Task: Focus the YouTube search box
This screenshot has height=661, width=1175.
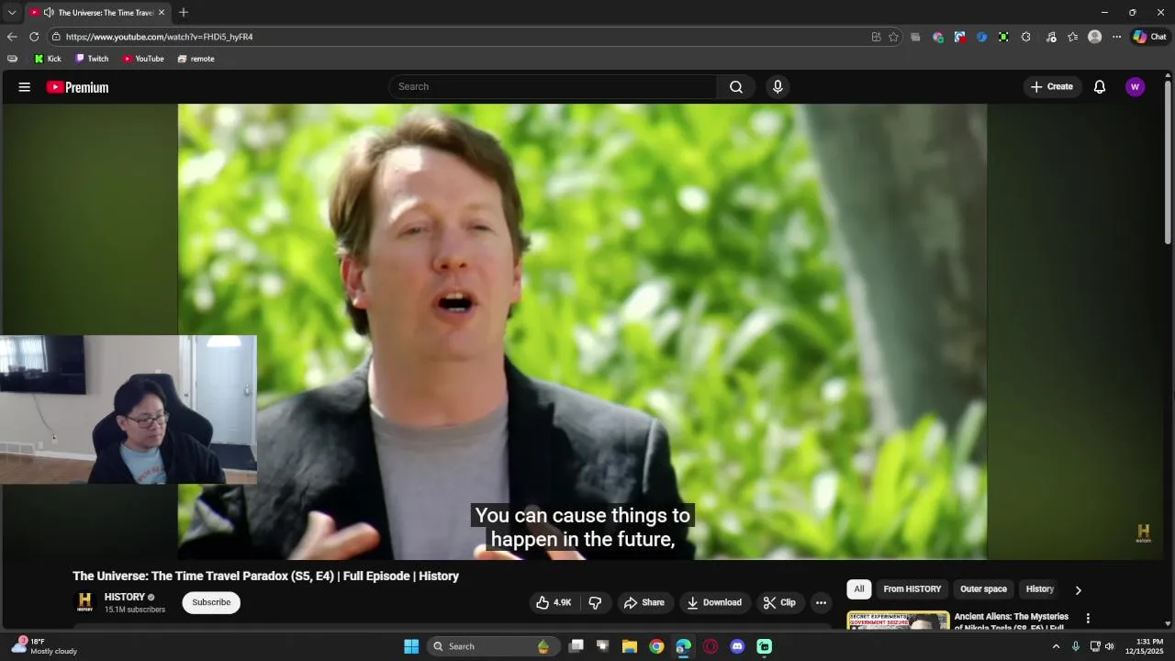Action: [553, 86]
